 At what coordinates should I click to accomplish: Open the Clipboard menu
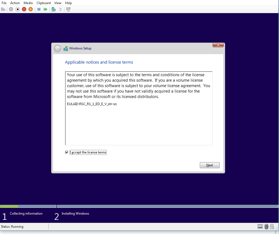tap(44, 3)
